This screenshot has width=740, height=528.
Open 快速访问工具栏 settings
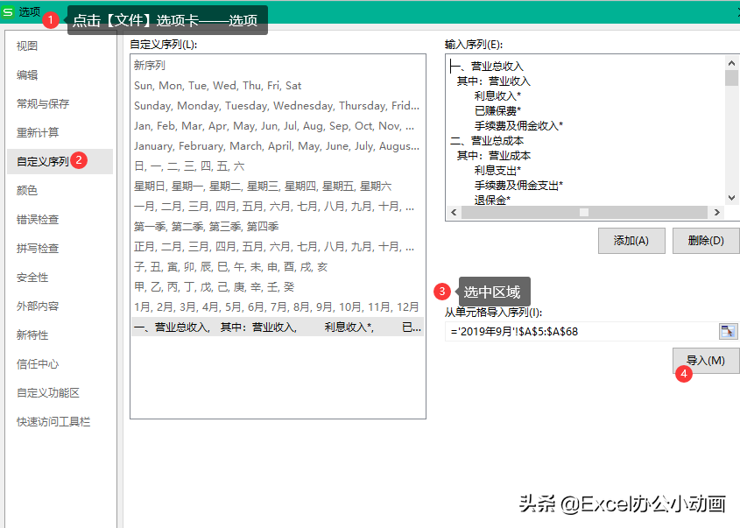(53, 421)
